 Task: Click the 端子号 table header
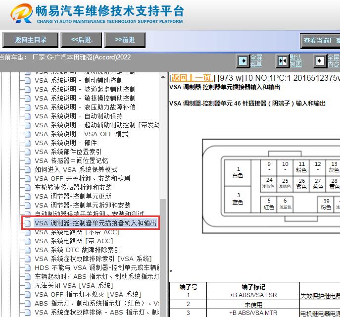pyautogui.click(x=188, y=287)
